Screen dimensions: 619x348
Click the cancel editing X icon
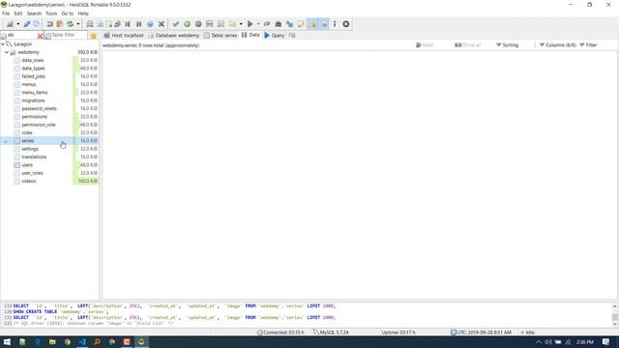tap(162, 24)
